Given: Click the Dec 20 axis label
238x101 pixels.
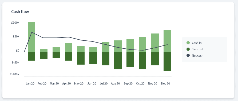Looking at the screenshot, I should coord(165,83).
